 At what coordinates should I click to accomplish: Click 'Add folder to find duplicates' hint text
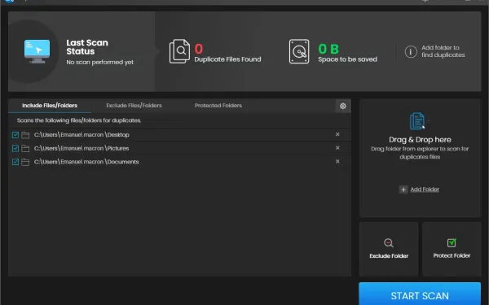pyautogui.click(x=443, y=51)
